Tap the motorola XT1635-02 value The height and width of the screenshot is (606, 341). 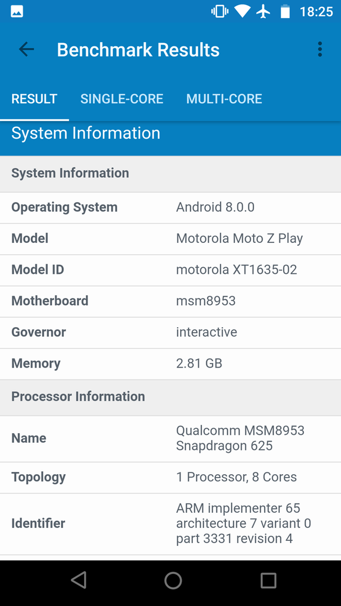pyautogui.click(x=237, y=270)
